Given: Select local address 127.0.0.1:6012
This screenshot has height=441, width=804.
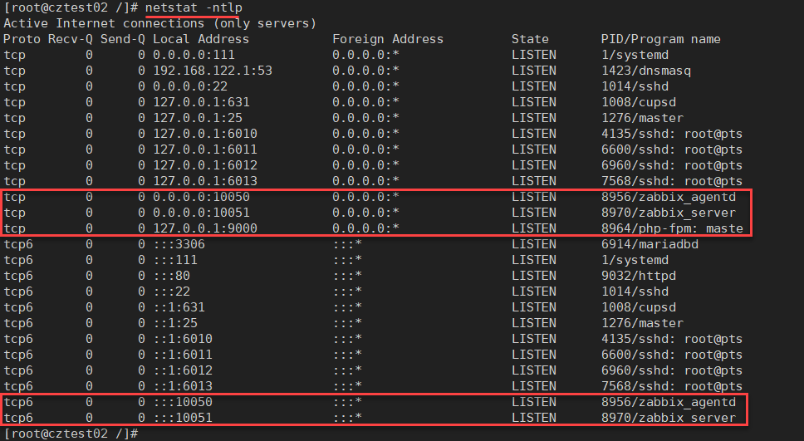Looking at the screenshot, I should pos(205,165).
